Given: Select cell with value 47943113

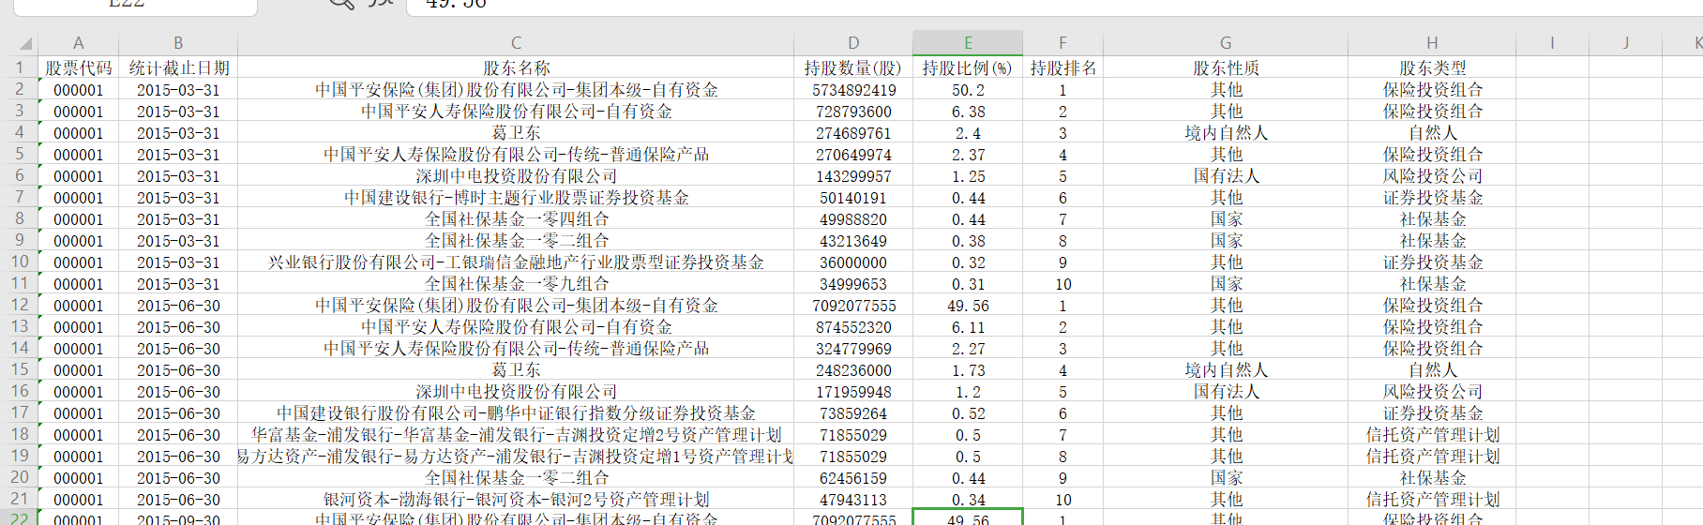Looking at the screenshot, I should coord(853,500).
